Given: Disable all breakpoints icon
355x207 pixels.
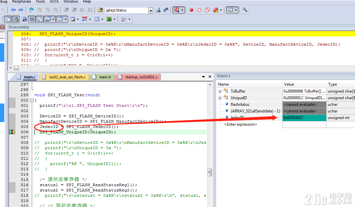Looking at the screenshot, I should pyautogui.click(x=207, y=10).
